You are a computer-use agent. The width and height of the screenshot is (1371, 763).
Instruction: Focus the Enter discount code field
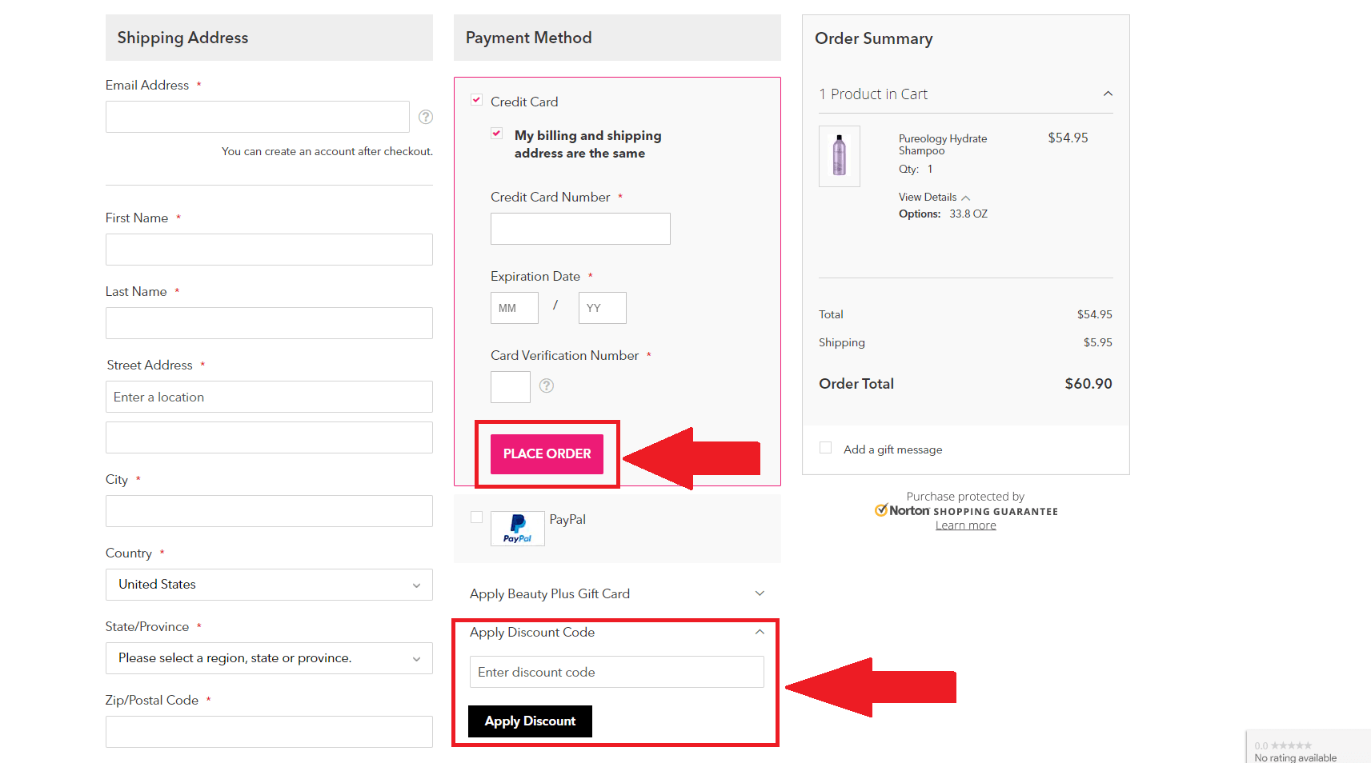coord(616,672)
